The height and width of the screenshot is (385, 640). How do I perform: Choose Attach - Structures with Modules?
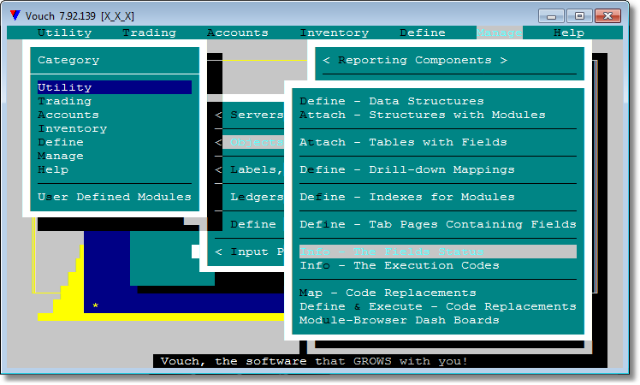tap(423, 115)
